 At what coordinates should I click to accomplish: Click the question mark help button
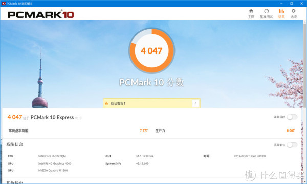pyautogui.click(x=195, y=103)
